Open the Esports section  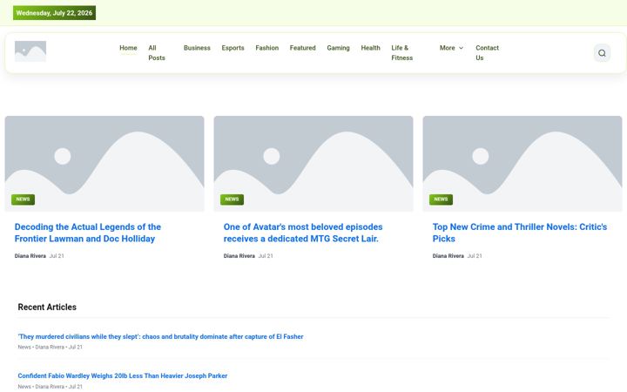click(233, 48)
